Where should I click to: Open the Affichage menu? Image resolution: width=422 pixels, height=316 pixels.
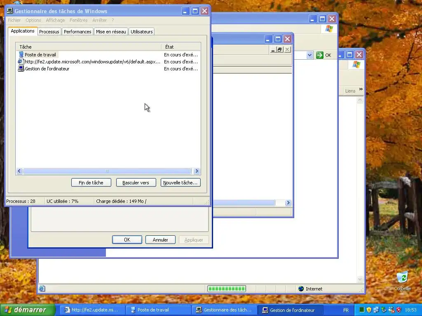click(55, 20)
